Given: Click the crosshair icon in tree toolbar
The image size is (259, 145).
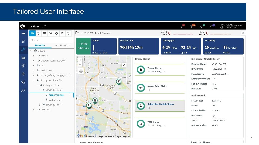Looking at the screenshot, I should pos(50,33).
